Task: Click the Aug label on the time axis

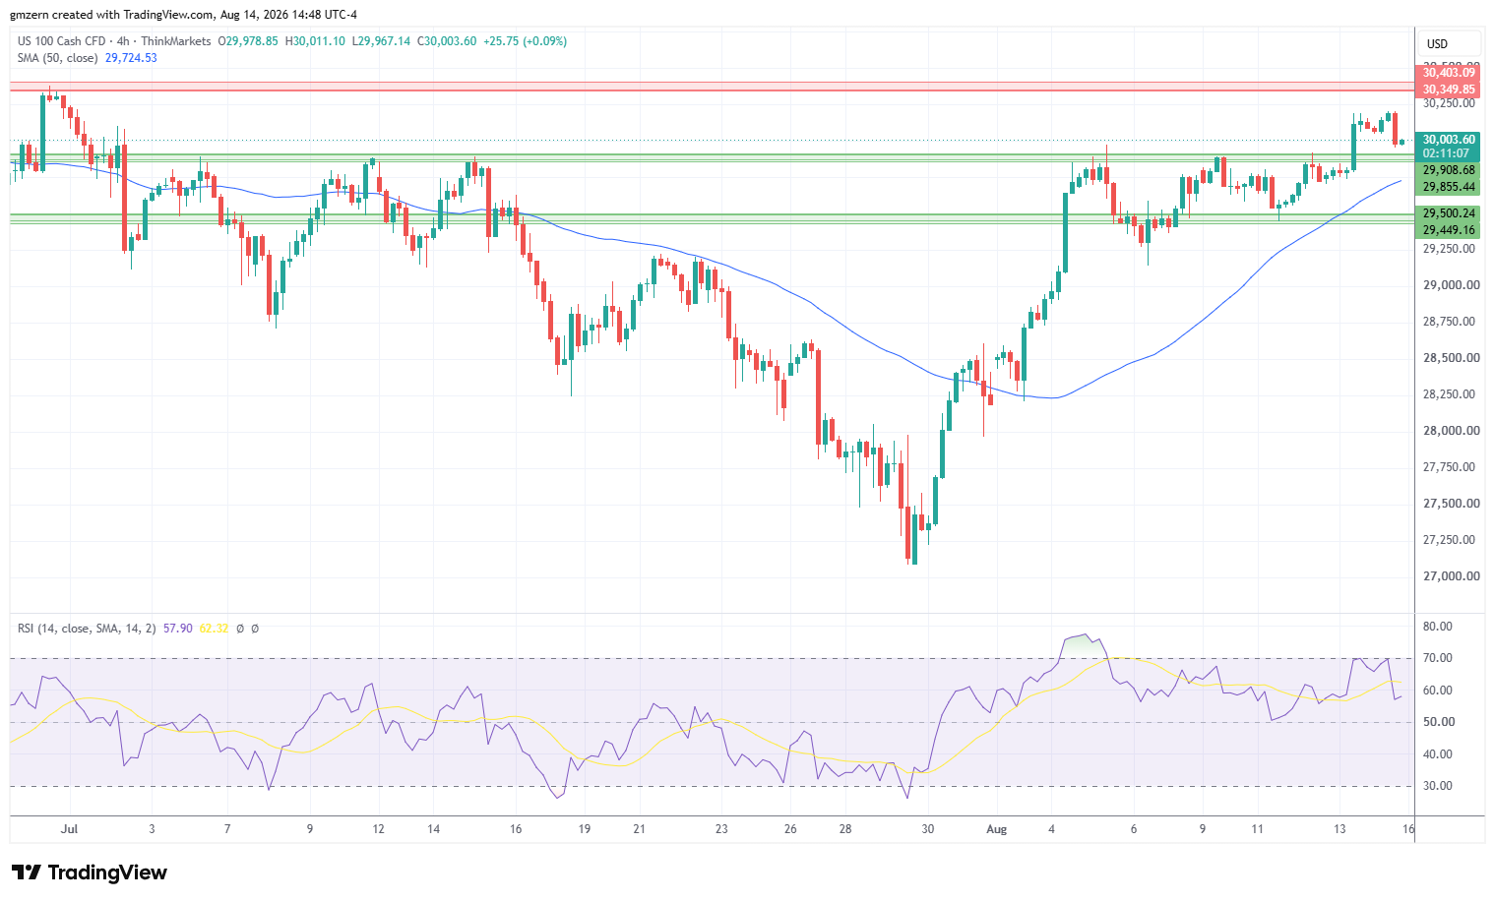Action: pyautogui.click(x=997, y=829)
